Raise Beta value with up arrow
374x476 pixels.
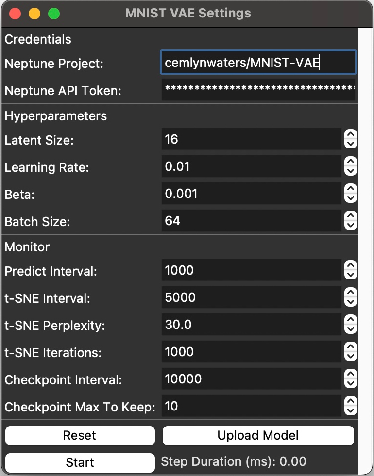tap(351, 189)
